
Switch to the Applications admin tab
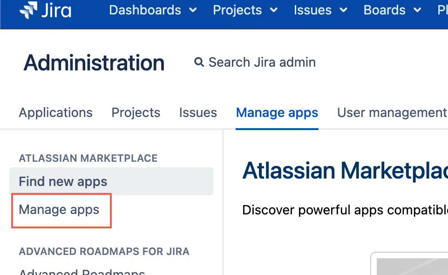[x=56, y=113]
